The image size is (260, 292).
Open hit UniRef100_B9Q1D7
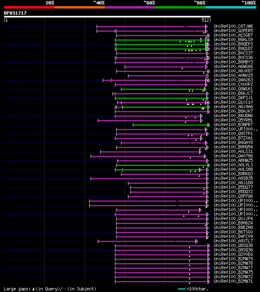pyautogui.click(x=233, y=48)
